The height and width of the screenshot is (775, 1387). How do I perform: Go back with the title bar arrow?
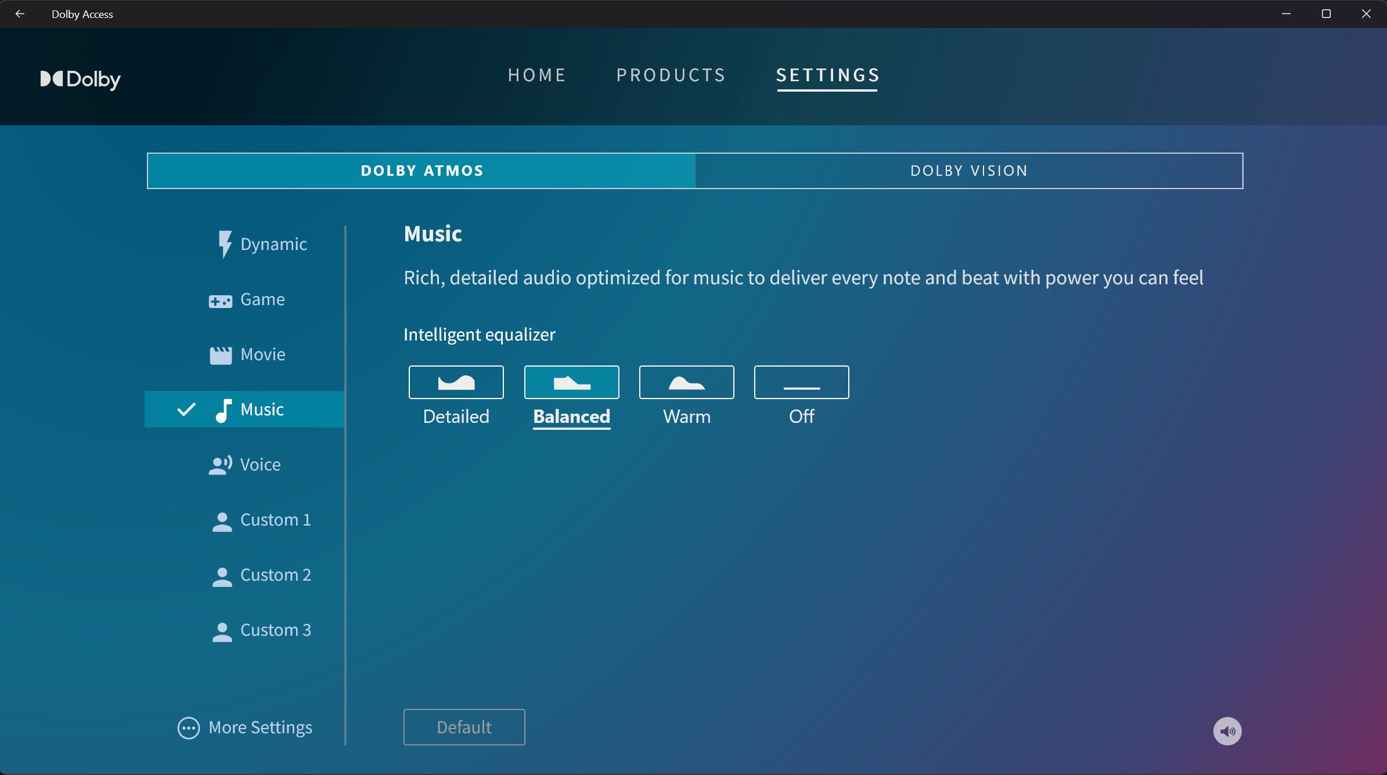pos(20,14)
